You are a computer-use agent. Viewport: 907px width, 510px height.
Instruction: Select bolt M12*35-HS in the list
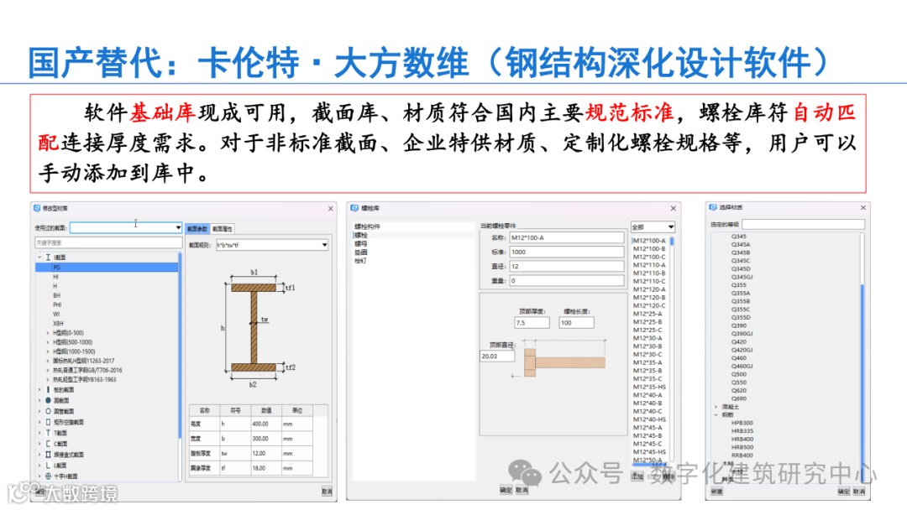tap(649, 387)
